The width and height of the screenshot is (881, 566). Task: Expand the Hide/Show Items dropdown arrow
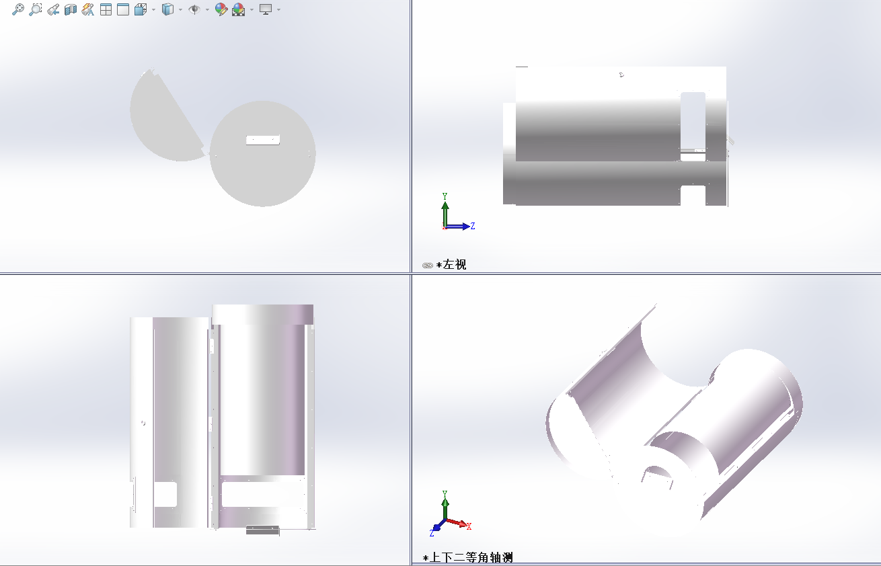pyautogui.click(x=207, y=10)
